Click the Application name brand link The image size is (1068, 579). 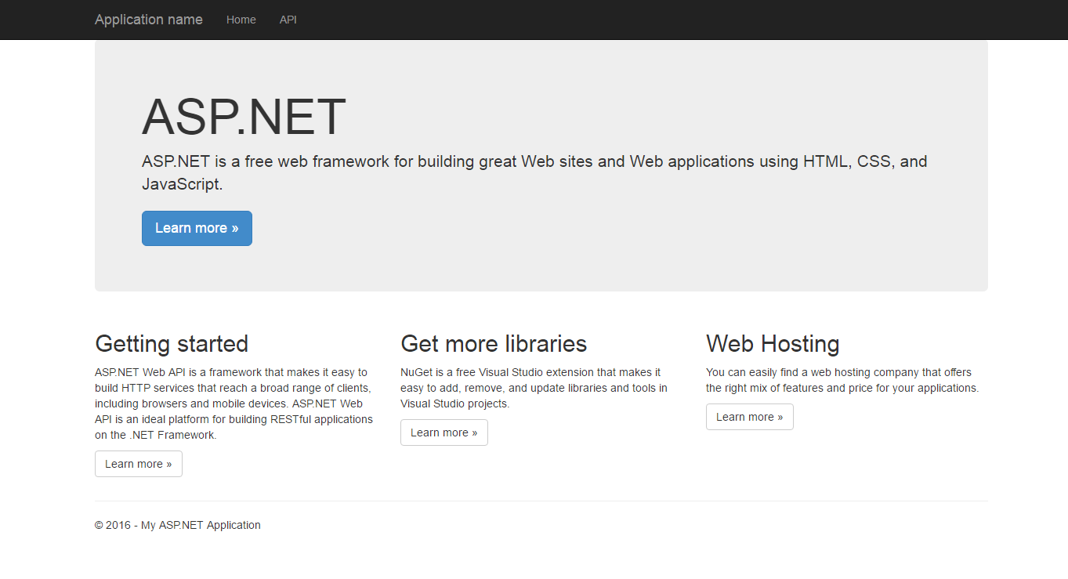coord(149,20)
